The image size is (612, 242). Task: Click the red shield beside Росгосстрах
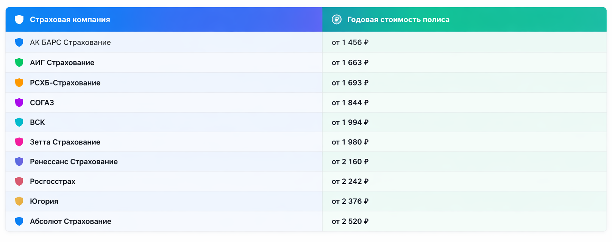[x=19, y=181]
